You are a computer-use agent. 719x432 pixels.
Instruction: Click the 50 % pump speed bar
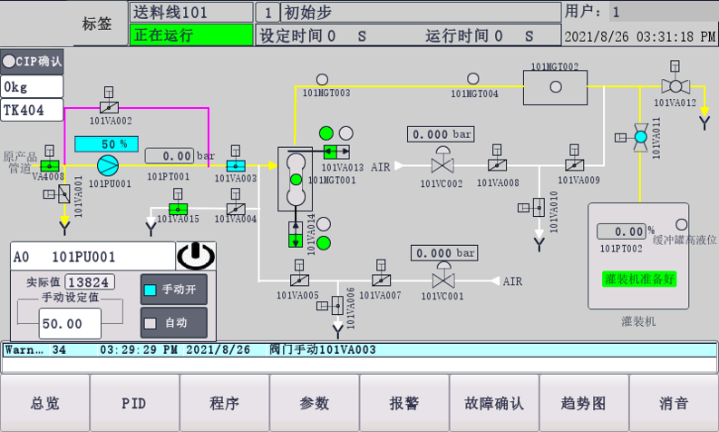click(x=106, y=144)
